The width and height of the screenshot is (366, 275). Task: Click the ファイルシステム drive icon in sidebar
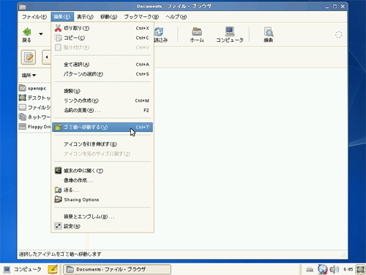(x=23, y=107)
